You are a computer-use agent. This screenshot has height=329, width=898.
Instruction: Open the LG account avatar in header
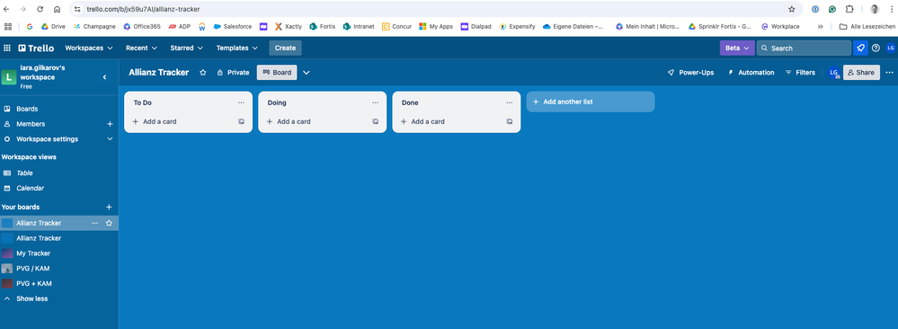click(x=890, y=49)
